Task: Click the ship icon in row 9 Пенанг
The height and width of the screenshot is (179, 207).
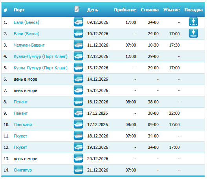Action: pyautogui.click(x=78, y=113)
